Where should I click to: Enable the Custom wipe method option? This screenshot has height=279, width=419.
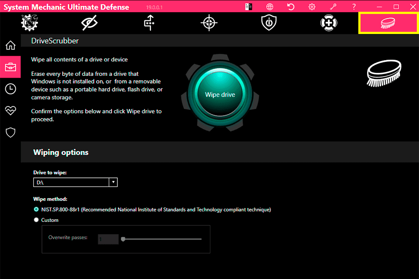click(x=36, y=220)
